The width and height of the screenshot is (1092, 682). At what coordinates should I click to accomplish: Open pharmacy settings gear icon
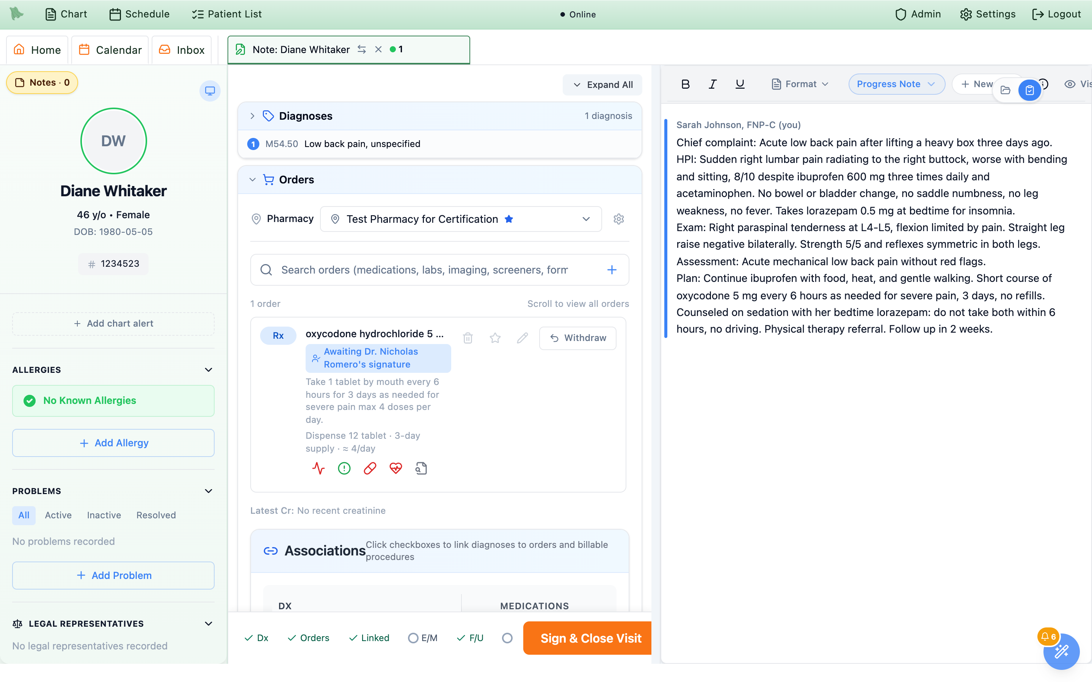[619, 219]
